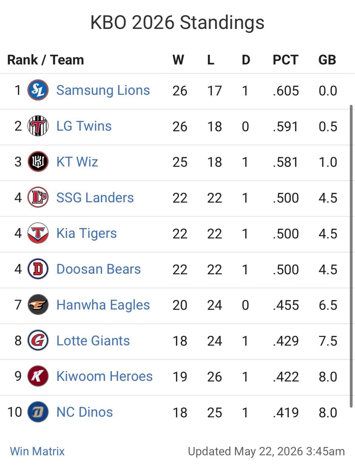Screen dimensions: 355x469
Task: Open the Samsung Lions team page link
Action: pyautogui.click(x=103, y=90)
